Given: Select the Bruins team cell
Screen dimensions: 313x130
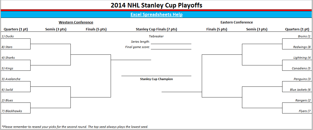Looking at the screenshot, I should coord(304,36).
